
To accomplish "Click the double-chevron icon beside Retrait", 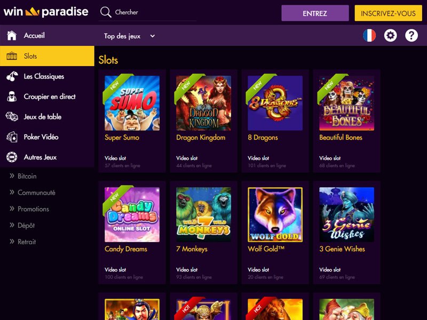I will pyautogui.click(x=12, y=242).
